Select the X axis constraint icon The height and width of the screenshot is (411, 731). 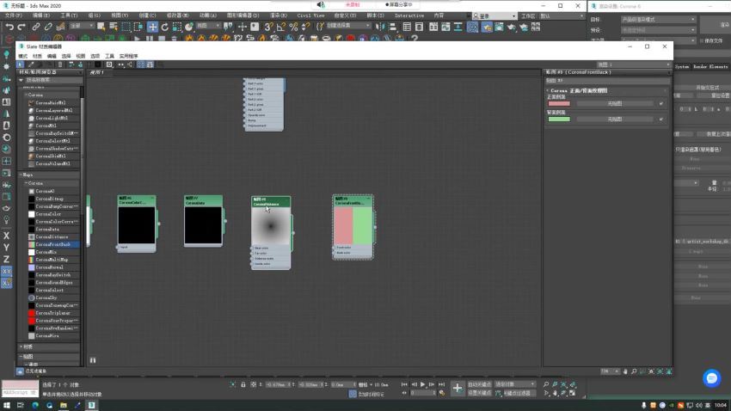click(x=7, y=236)
